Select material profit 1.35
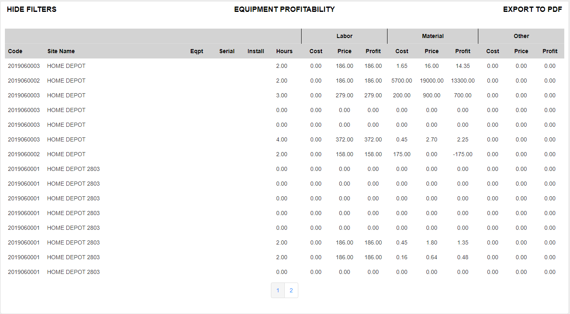The width and height of the screenshot is (570, 314). click(x=463, y=242)
